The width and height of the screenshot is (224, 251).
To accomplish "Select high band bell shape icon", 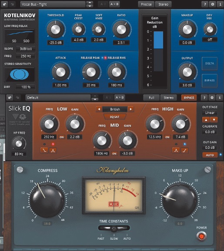I will click(x=176, y=151).
